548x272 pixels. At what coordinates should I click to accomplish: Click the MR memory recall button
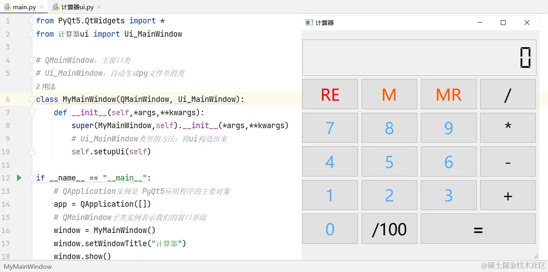coord(448,94)
